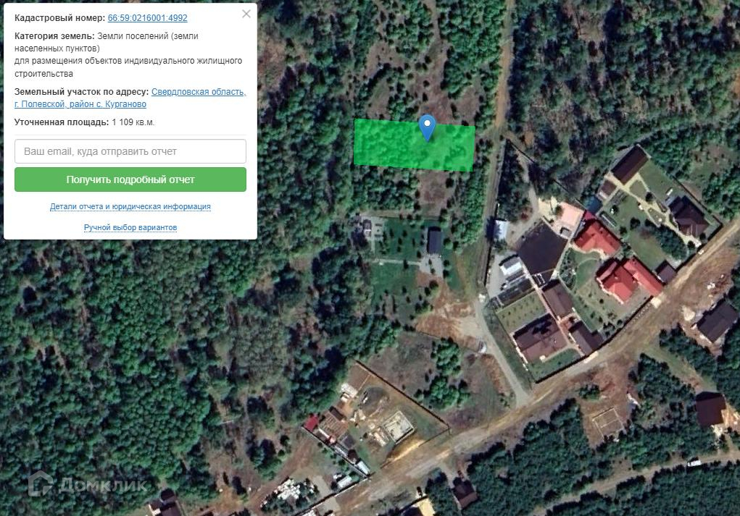Click the Уточненная площадь label
The image size is (740, 516).
(x=62, y=122)
